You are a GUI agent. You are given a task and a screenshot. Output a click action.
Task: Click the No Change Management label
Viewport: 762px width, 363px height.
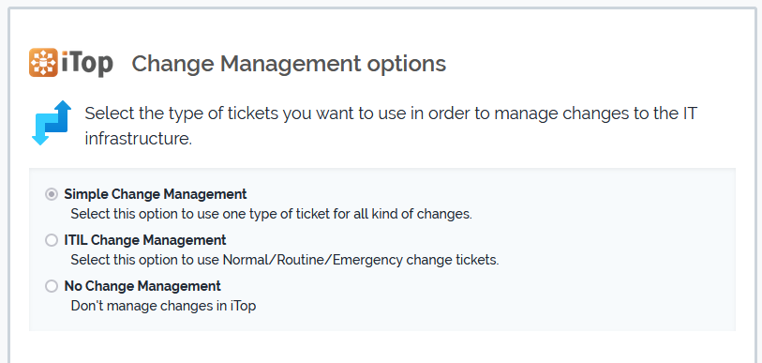pyautogui.click(x=142, y=286)
